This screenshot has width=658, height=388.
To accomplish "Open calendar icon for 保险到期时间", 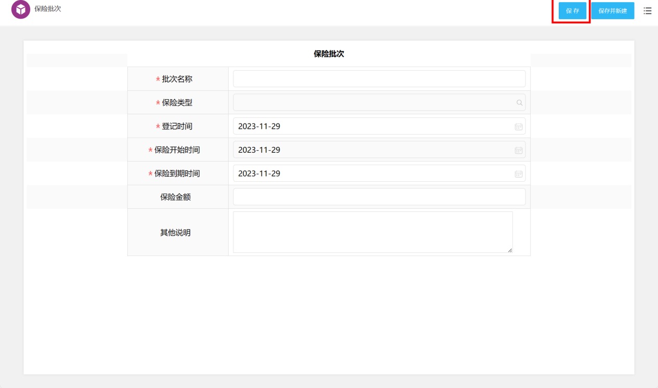I will point(518,174).
